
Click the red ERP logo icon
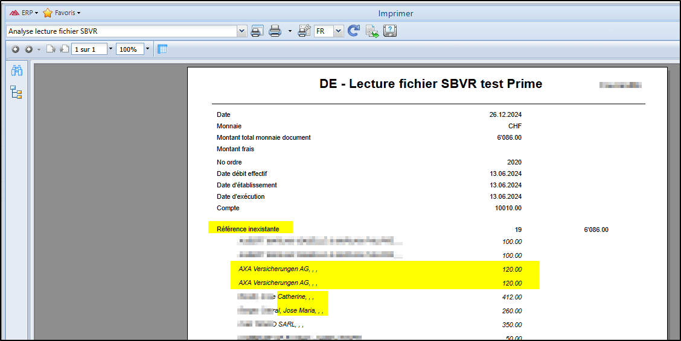pyautogui.click(x=14, y=13)
